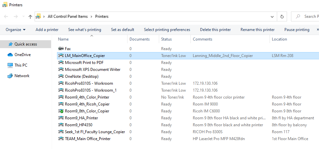
Task: Select the Room9_8th_Color_Copier default printer icon
Action: tap(61, 111)
